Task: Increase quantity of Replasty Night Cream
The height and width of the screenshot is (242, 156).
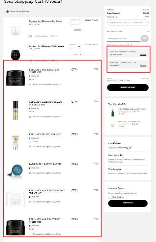Action: (79, 46)
